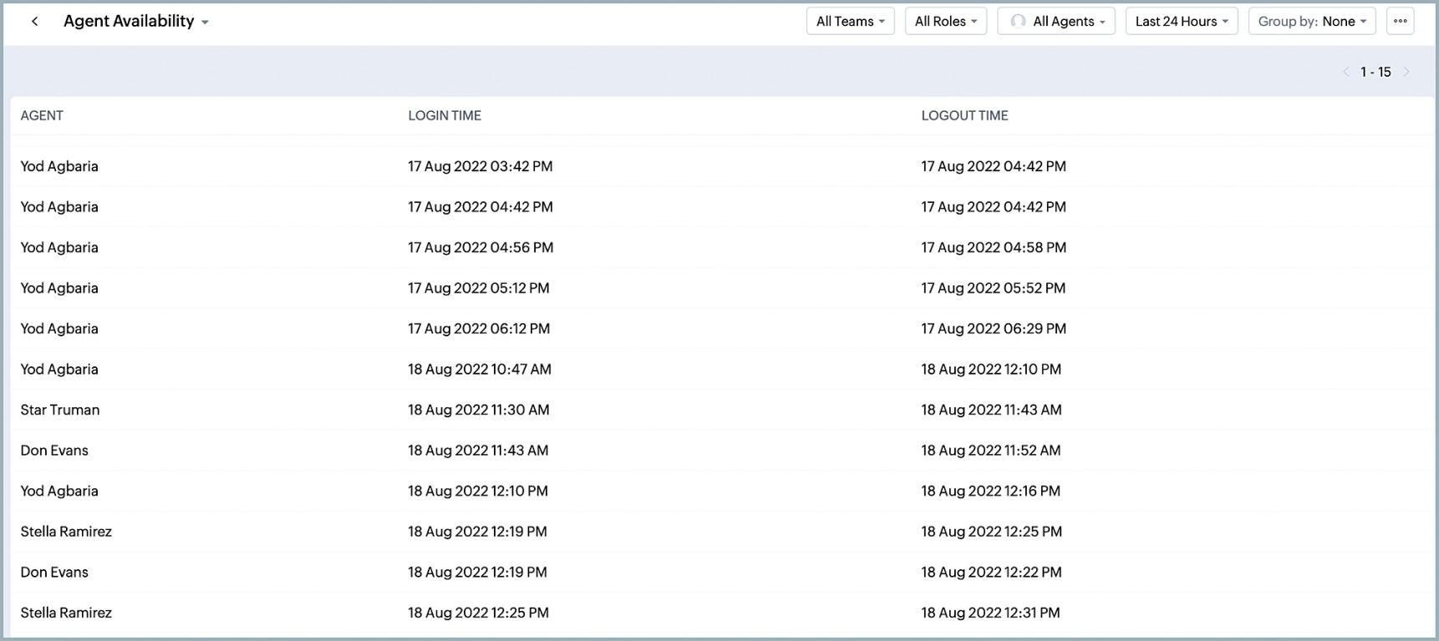Select Yod Agbaria with login 12:10 PM
Screen dimensions: 1439x641
59,492
